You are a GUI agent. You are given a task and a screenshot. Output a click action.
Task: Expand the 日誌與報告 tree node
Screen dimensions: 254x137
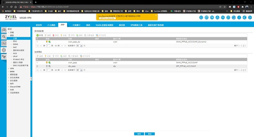(8, 93)
